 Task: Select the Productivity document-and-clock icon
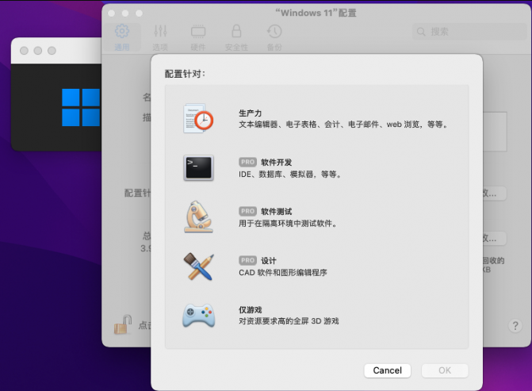point(198,118)
